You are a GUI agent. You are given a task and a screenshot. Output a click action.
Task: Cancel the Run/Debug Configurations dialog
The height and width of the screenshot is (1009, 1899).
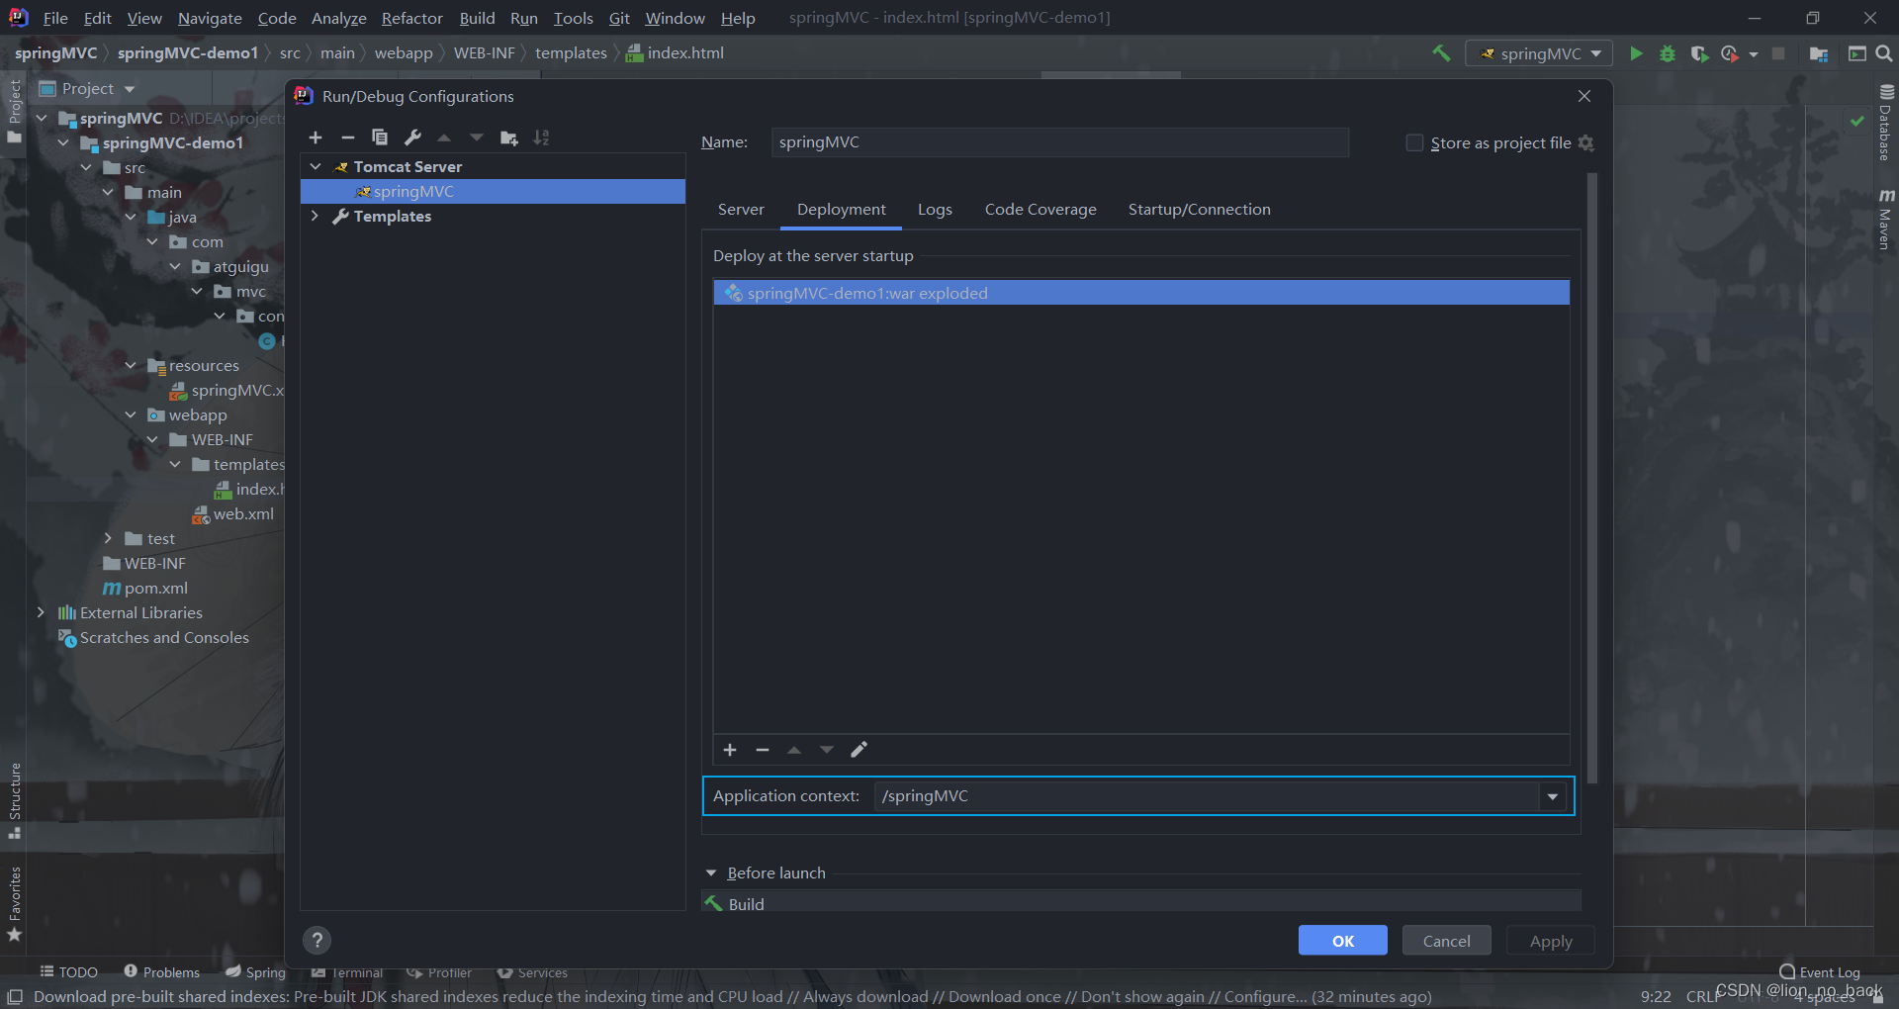click(x=1446, y=941)
